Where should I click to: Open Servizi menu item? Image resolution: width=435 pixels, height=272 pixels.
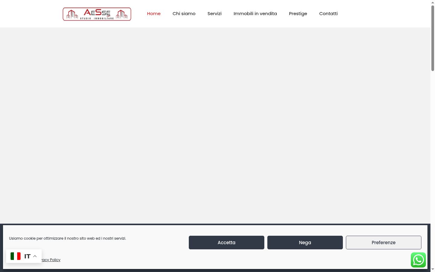click(214, 14)
